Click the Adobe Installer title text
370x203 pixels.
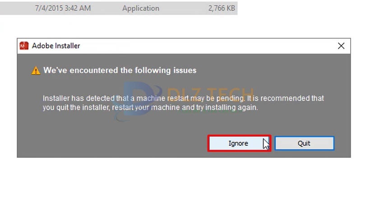click(x=56, y=46)
